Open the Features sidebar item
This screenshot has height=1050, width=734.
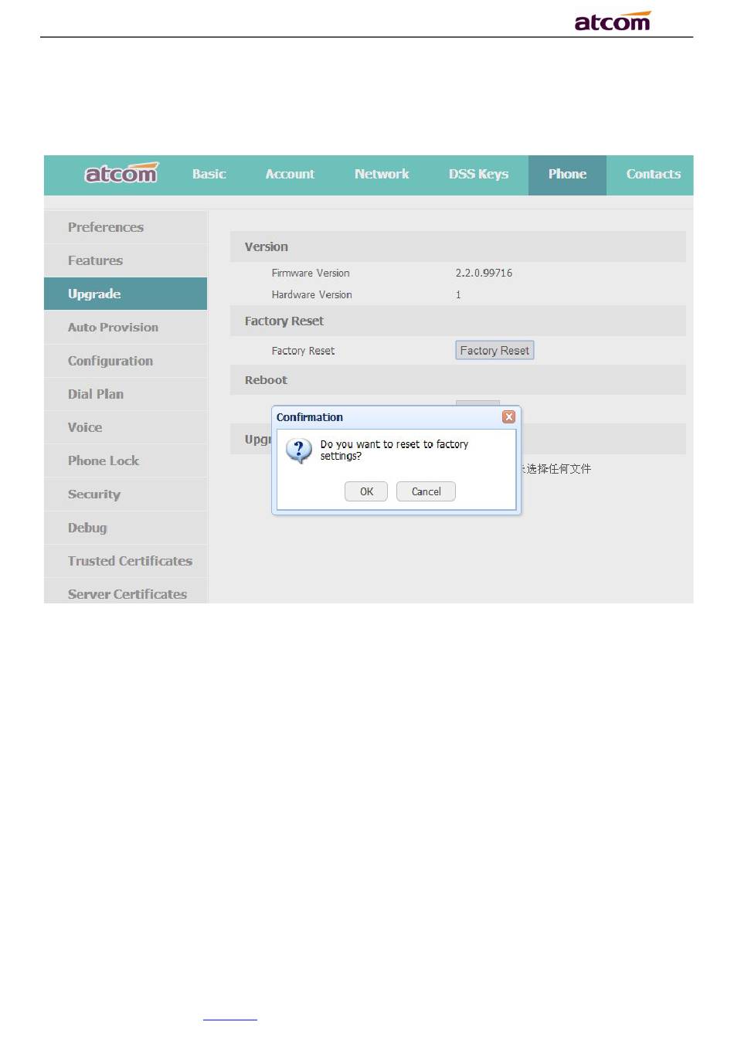coord(125,260)
